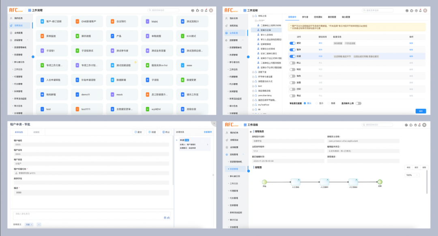Click the yellow star on 测试班级流程 card
This screenshot has width=438, height=236.
(135, 62)
